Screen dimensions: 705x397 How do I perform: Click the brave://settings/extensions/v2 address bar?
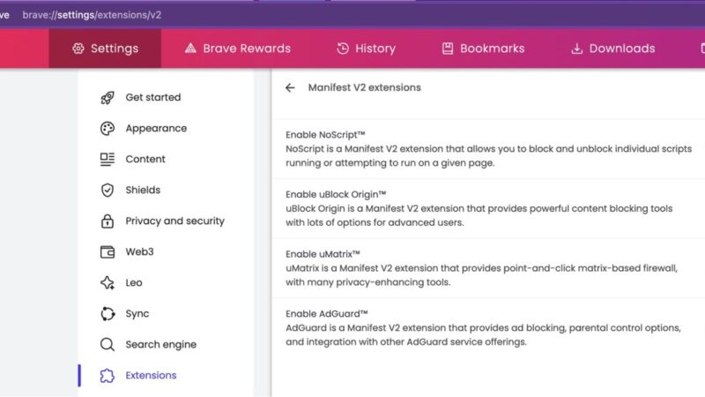(x=92, y=15)
